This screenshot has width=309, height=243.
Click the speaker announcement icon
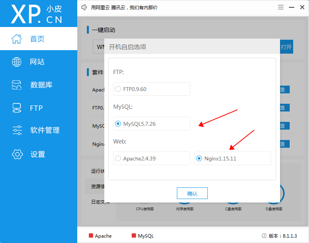point(84,7)
